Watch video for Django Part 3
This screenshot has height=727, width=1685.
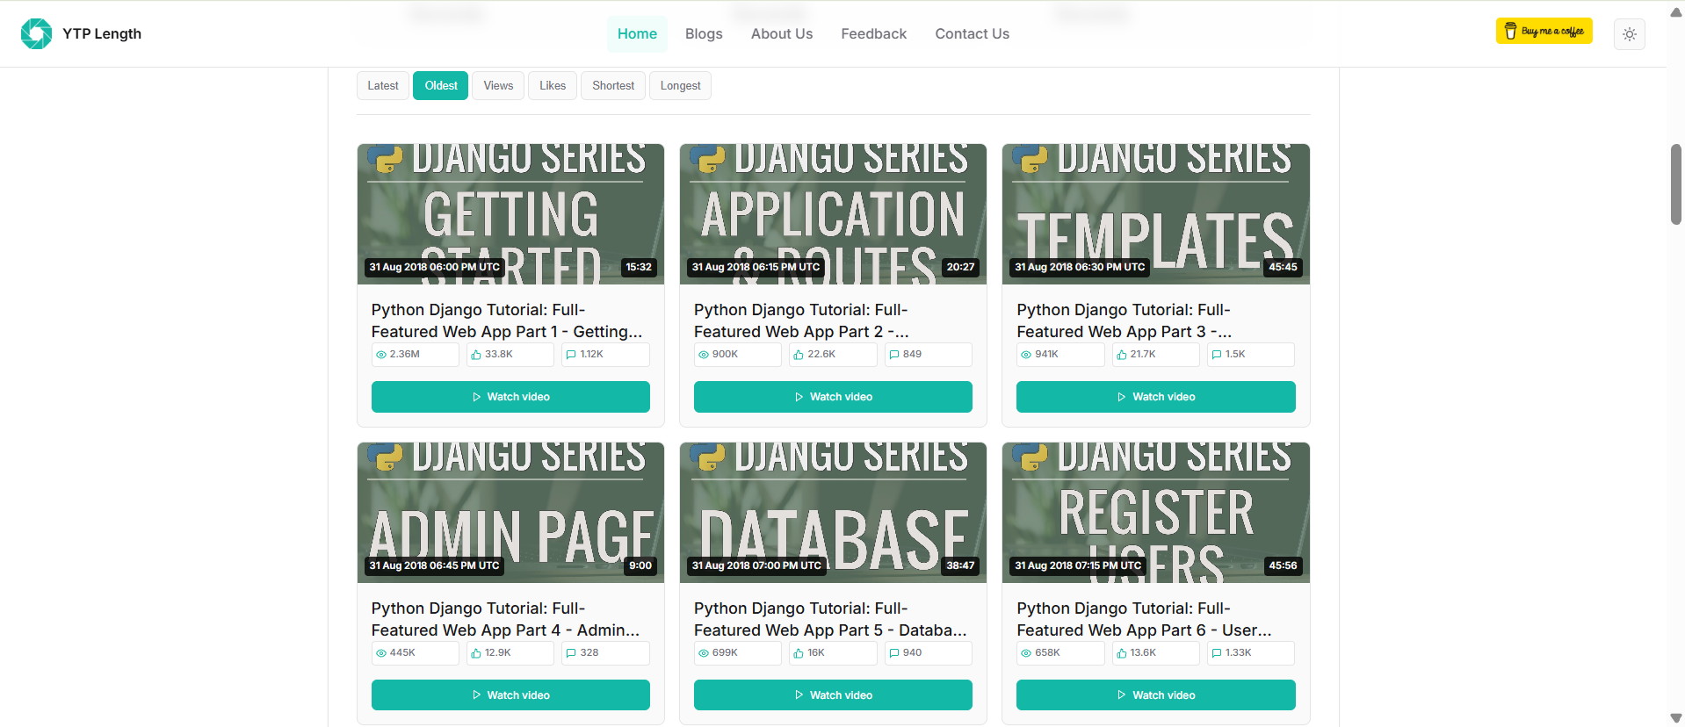point(1155,397)
